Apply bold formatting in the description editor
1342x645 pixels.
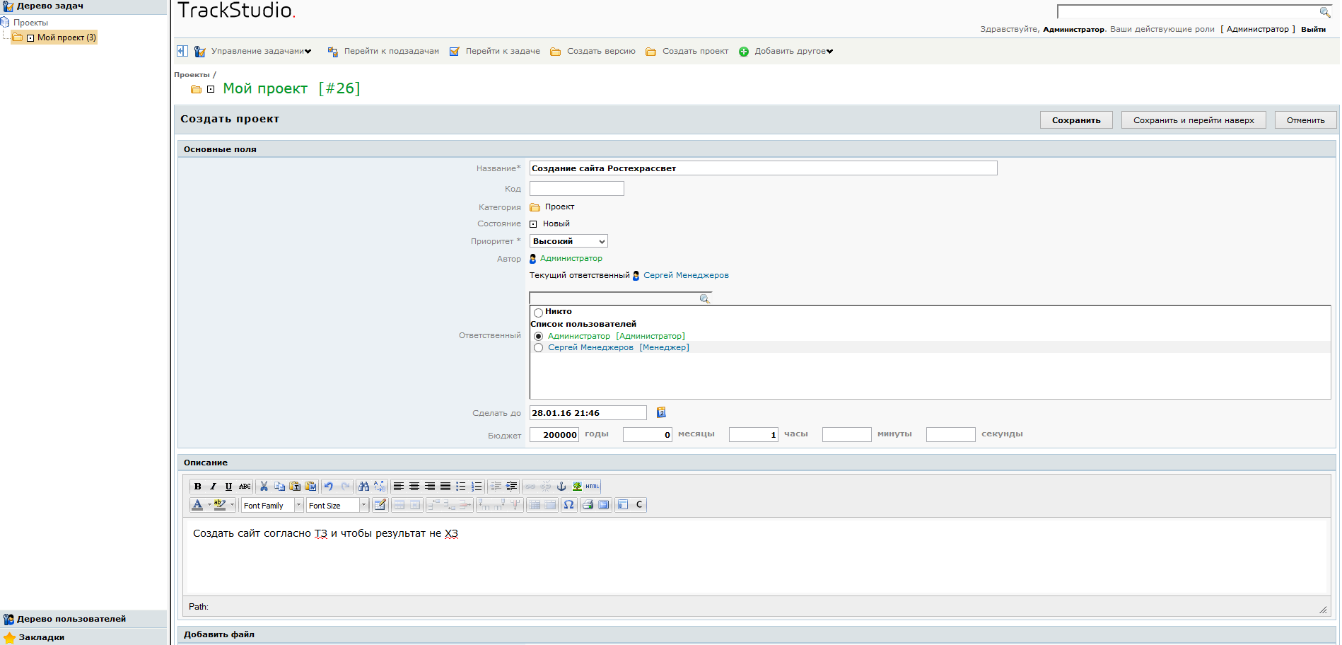(198, 487)
